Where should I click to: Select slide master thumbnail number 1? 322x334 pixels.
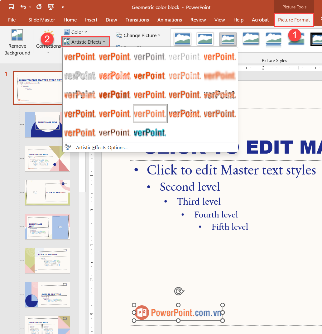(x=38, y=88)
